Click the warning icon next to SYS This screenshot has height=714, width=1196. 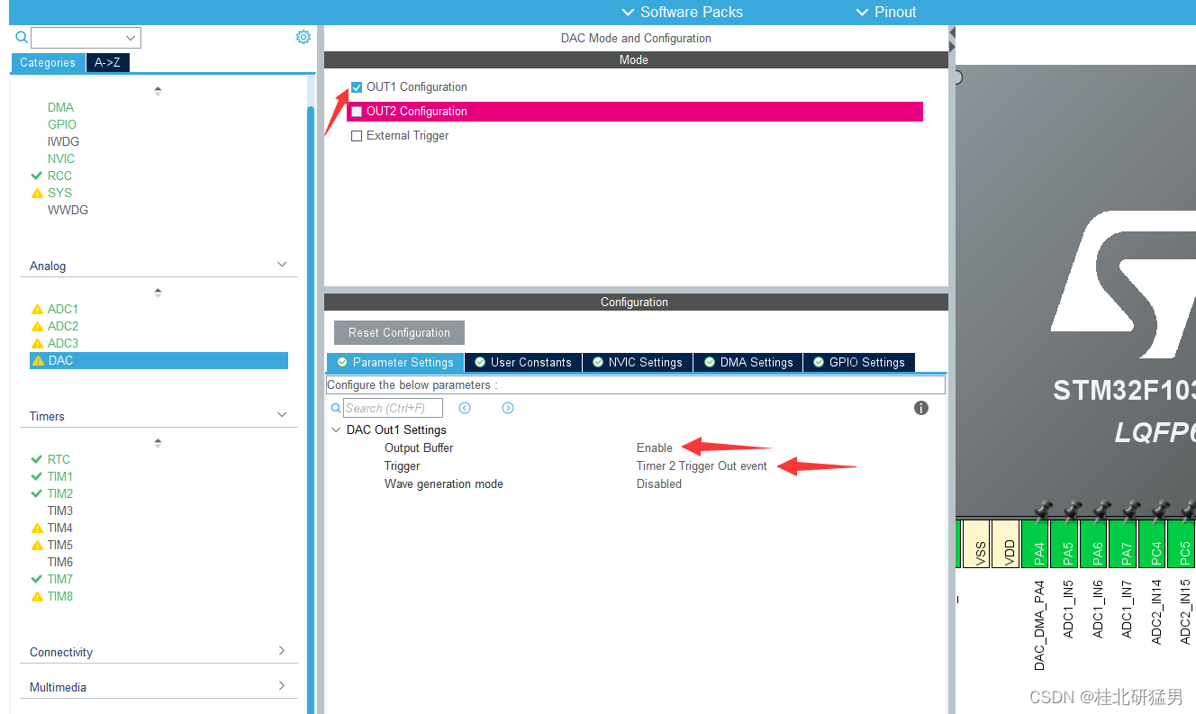point(37,193)
